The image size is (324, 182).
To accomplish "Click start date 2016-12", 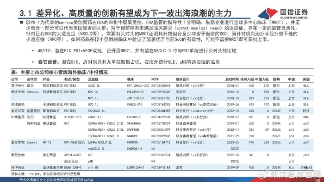I will (233, 92).
